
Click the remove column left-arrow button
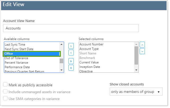(x=71, y=53)
